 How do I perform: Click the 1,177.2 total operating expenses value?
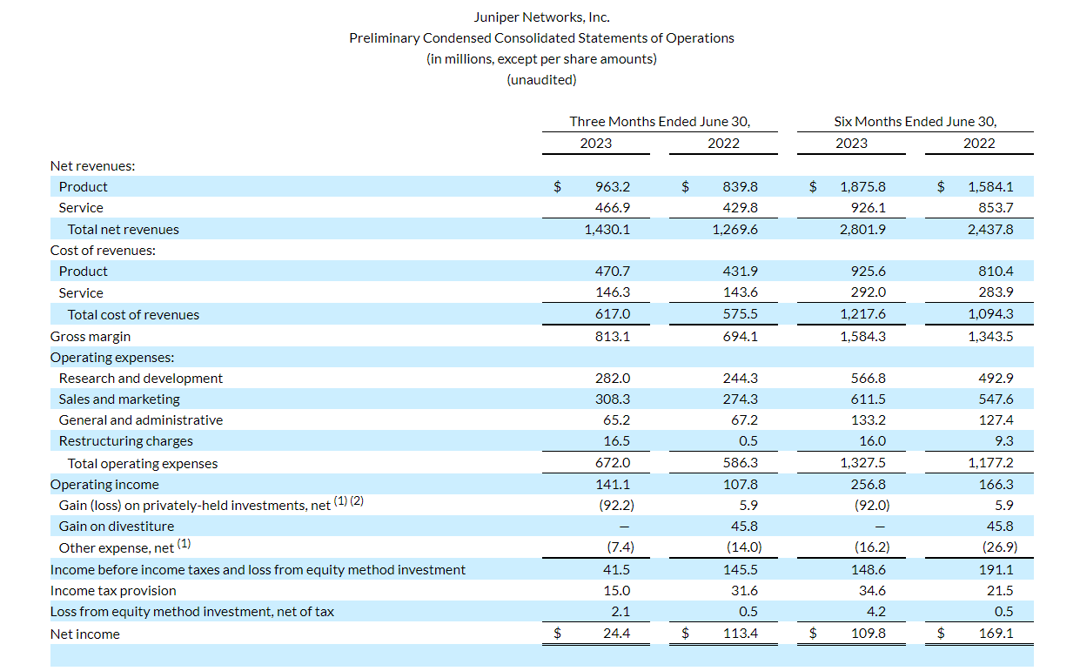(990, 464)
